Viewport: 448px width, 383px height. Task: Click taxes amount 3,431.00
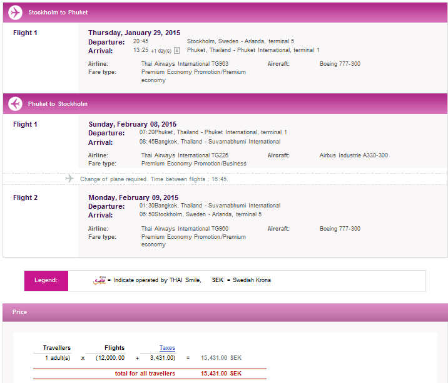pyautogui.click(x=163, y=358)
